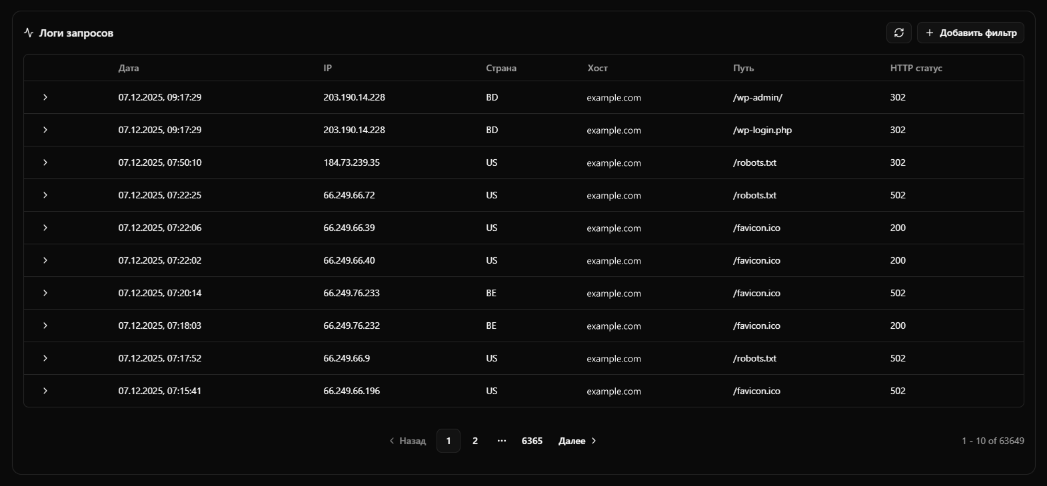This screenshot has height=486, width=1047.
Task: Click the activity pulse icon beside Логи запросов
Action: click(29, 33)
